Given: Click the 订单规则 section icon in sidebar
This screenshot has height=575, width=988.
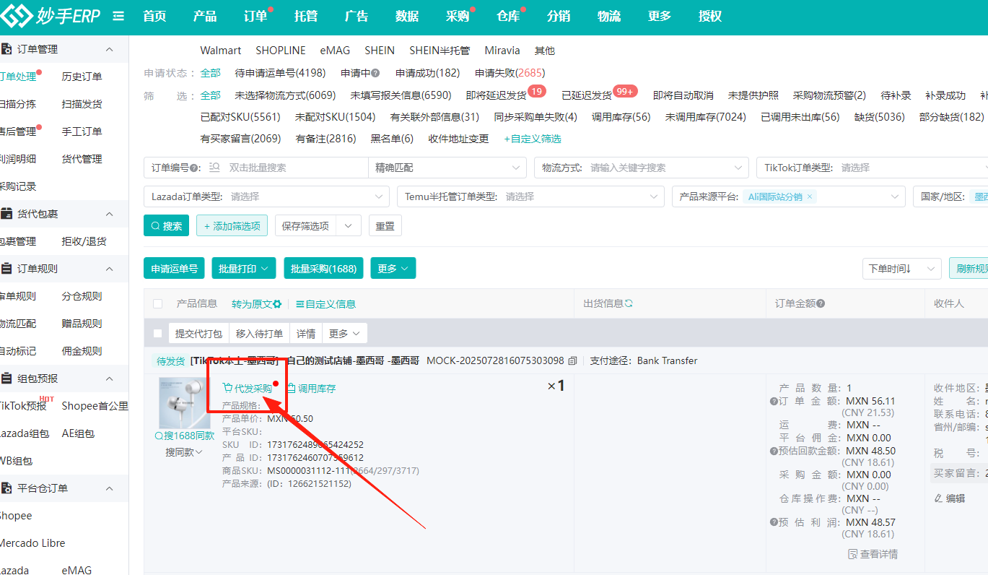Looking at the screenshot, I should point(6,269).
